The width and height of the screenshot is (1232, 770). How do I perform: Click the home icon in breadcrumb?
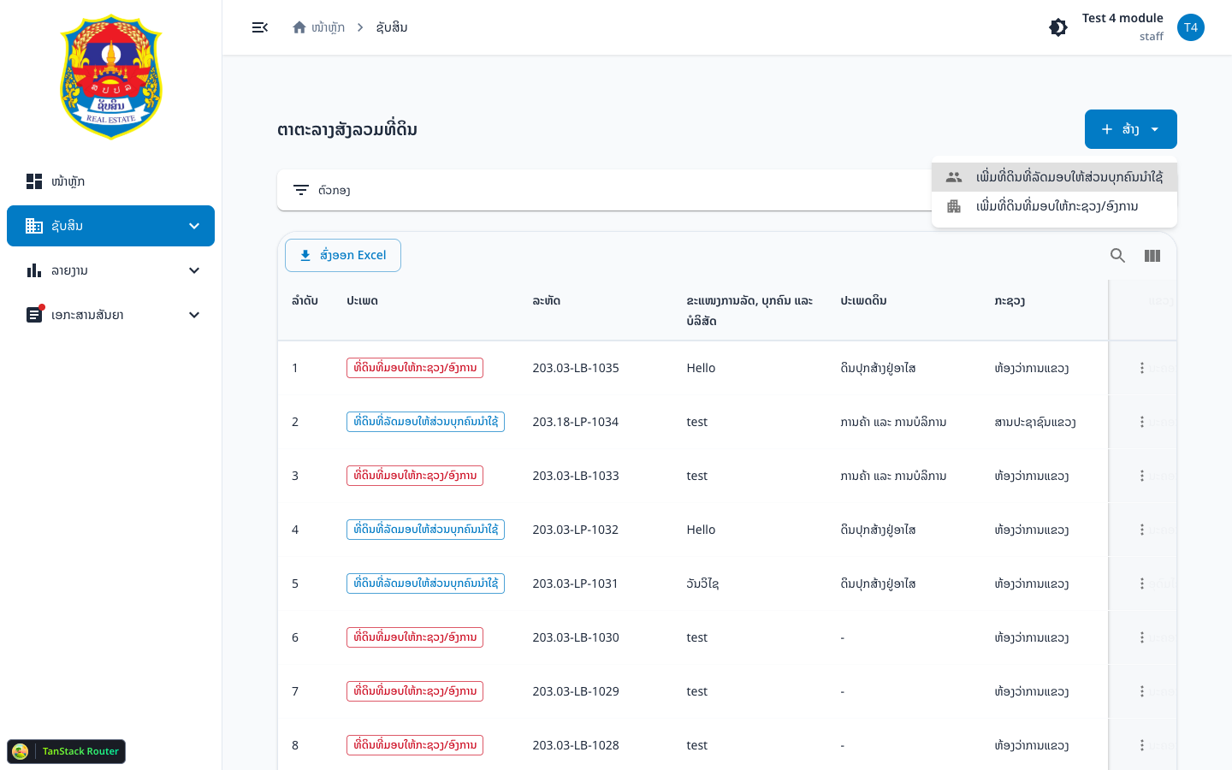(299, 27)
